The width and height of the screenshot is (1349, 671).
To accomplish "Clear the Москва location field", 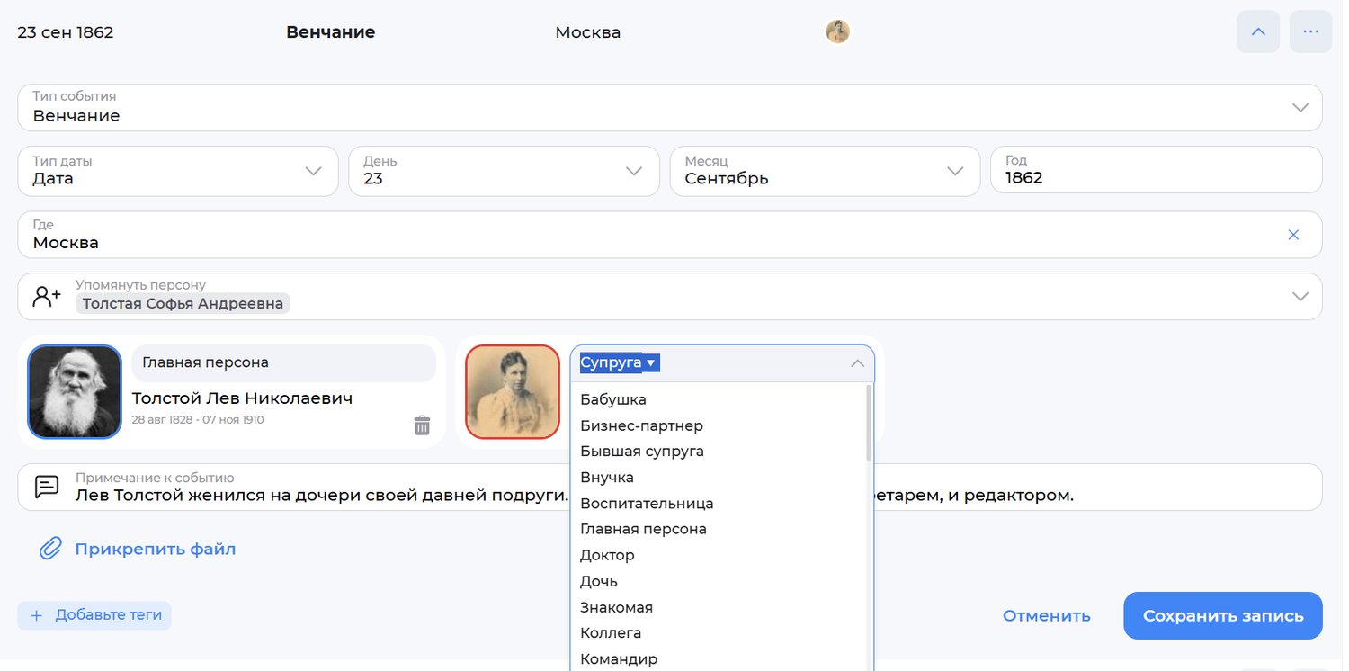I will point(1293,235).
